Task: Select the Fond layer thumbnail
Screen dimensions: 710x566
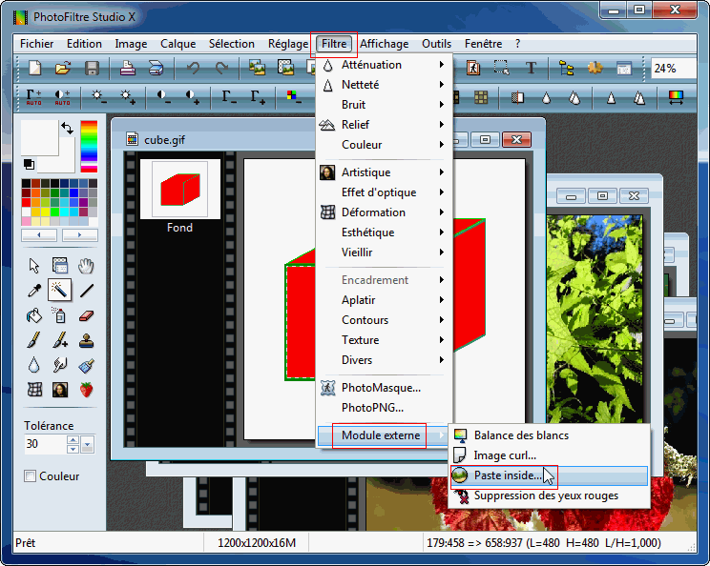Action: 179,190
